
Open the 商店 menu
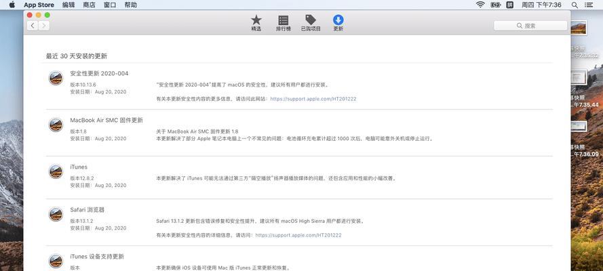pos(90,5)
